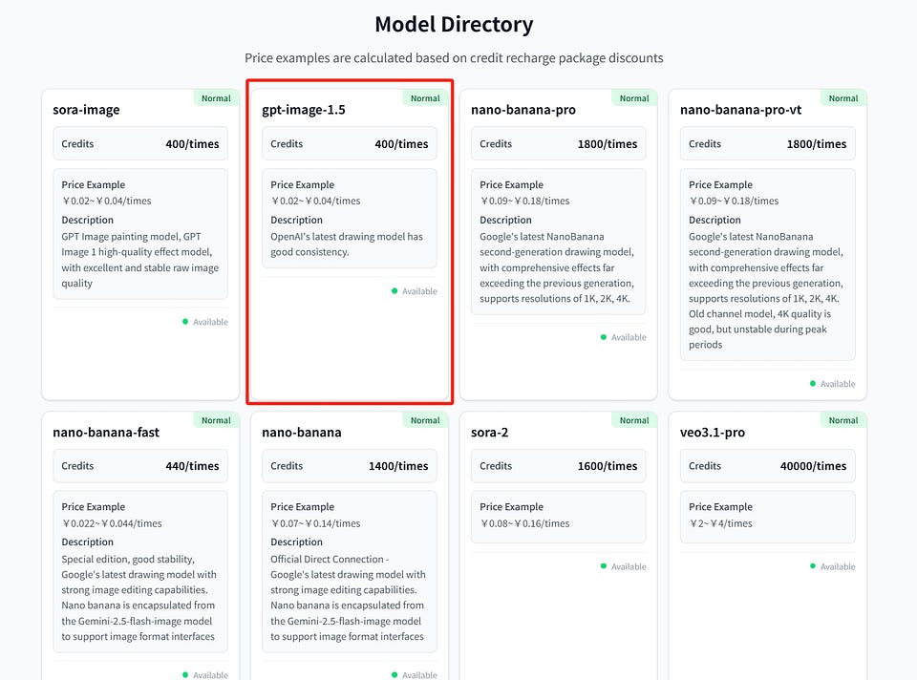Click the Model Directory heading
Viewport: 917px width, 680px height.
point(454,25)
